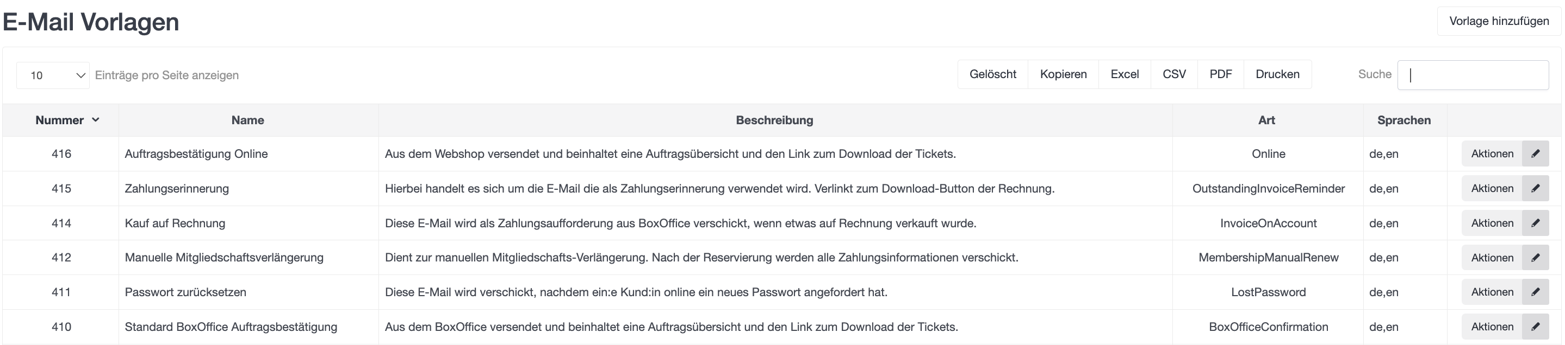Click Vorlage hinzufügen button
This screenshot has height=345, width=1565.
1499,21
